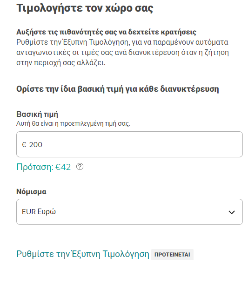Click the chevron arrow in the Νόμισμα box
This screenshot has height=304, width=248.
tap(232, 212)
